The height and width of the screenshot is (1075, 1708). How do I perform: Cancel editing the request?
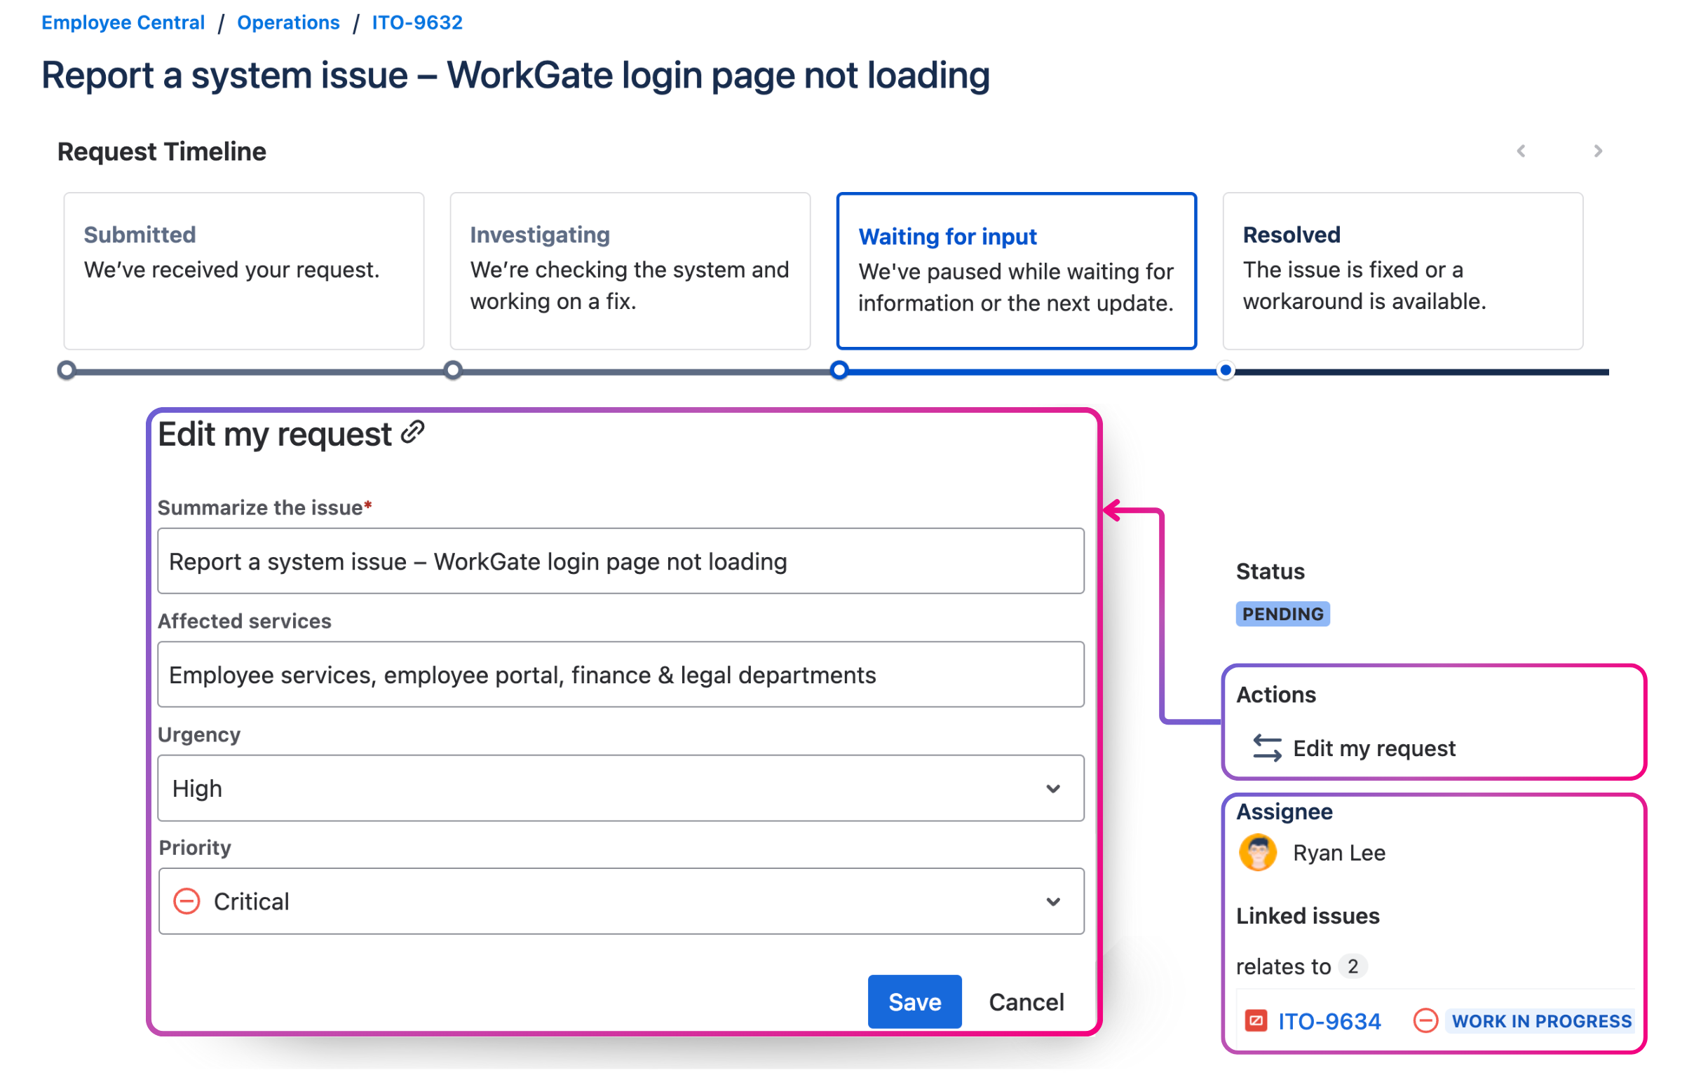coord(1026,1001)
